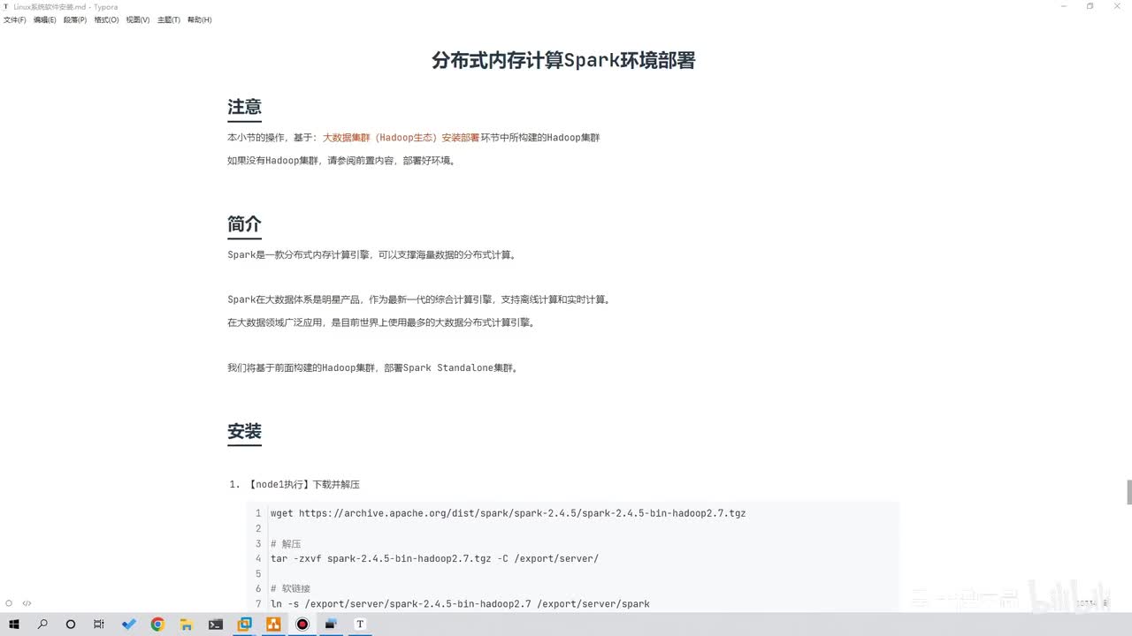Click the 安装 heading
The height and width of the screenshot is (636, 1132).
coord(244,431)
